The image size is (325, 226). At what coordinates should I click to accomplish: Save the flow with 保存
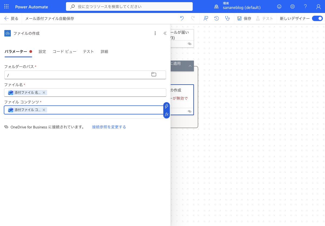[244, 18]
